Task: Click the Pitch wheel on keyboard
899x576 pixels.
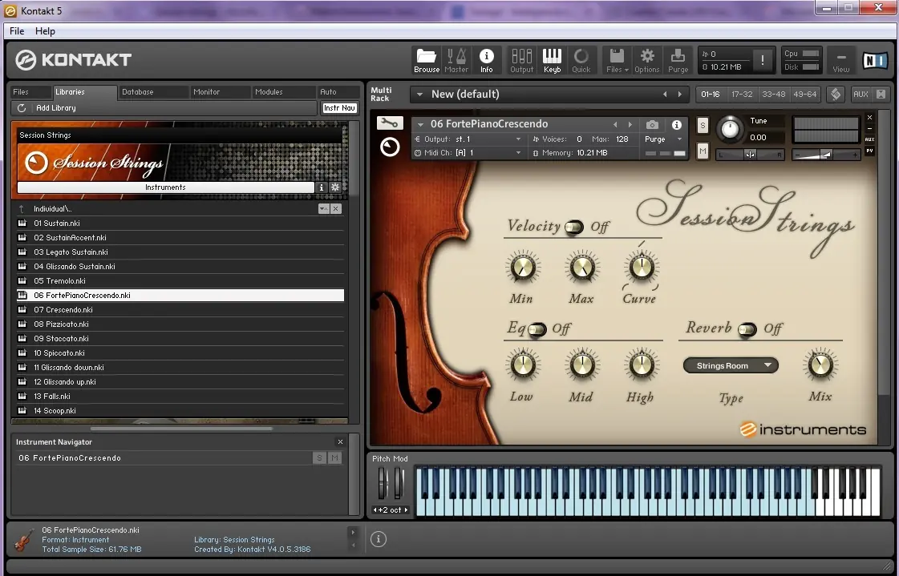Action: point(383,483)
